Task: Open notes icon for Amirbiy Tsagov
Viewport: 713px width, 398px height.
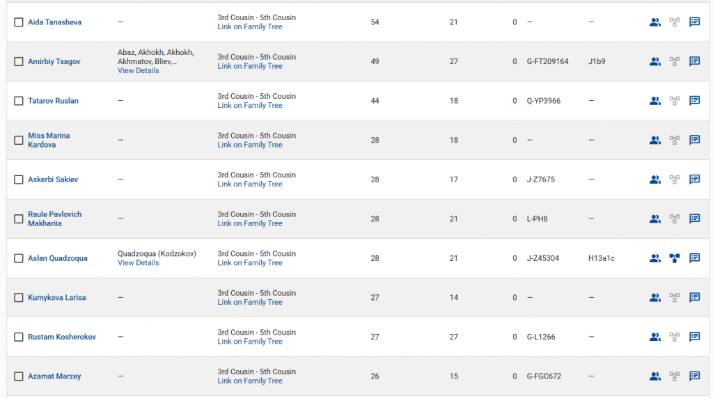Action: point(694,61)
